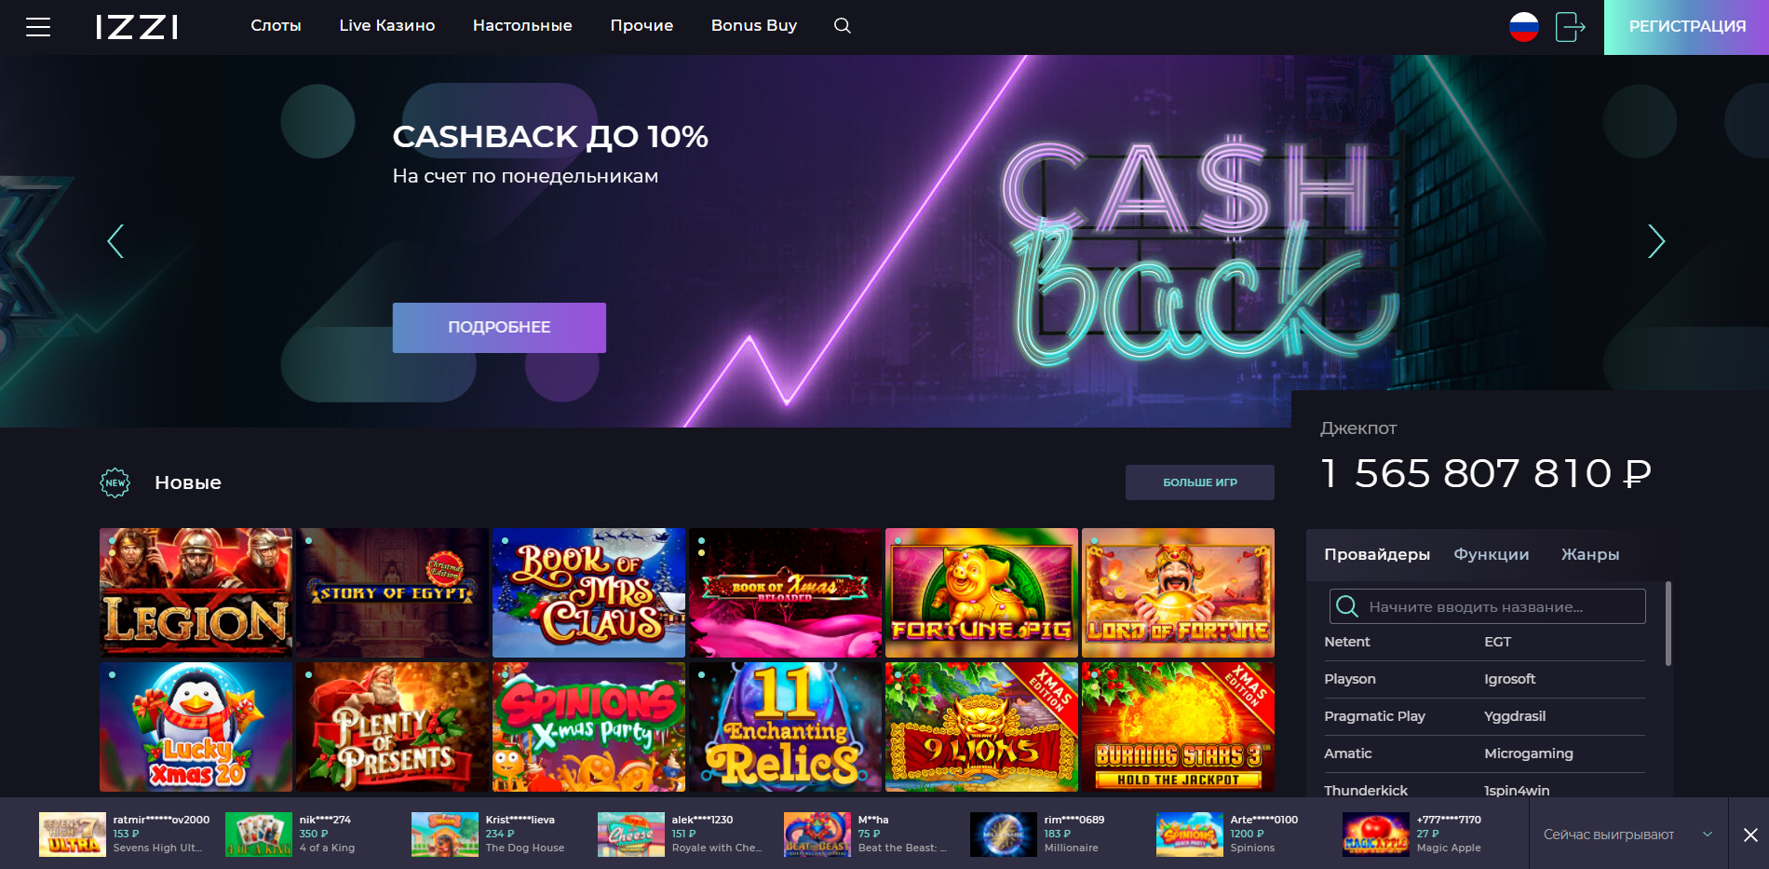This screenshot has height=869, width=1769.
Task: Switch to the Функции tab
Action: point(1492,554)
